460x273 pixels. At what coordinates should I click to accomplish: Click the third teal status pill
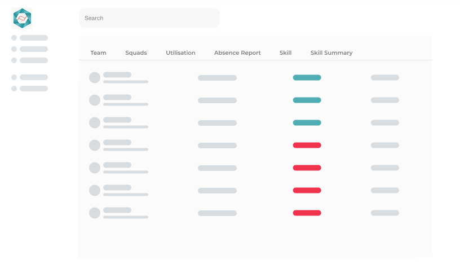307,123
